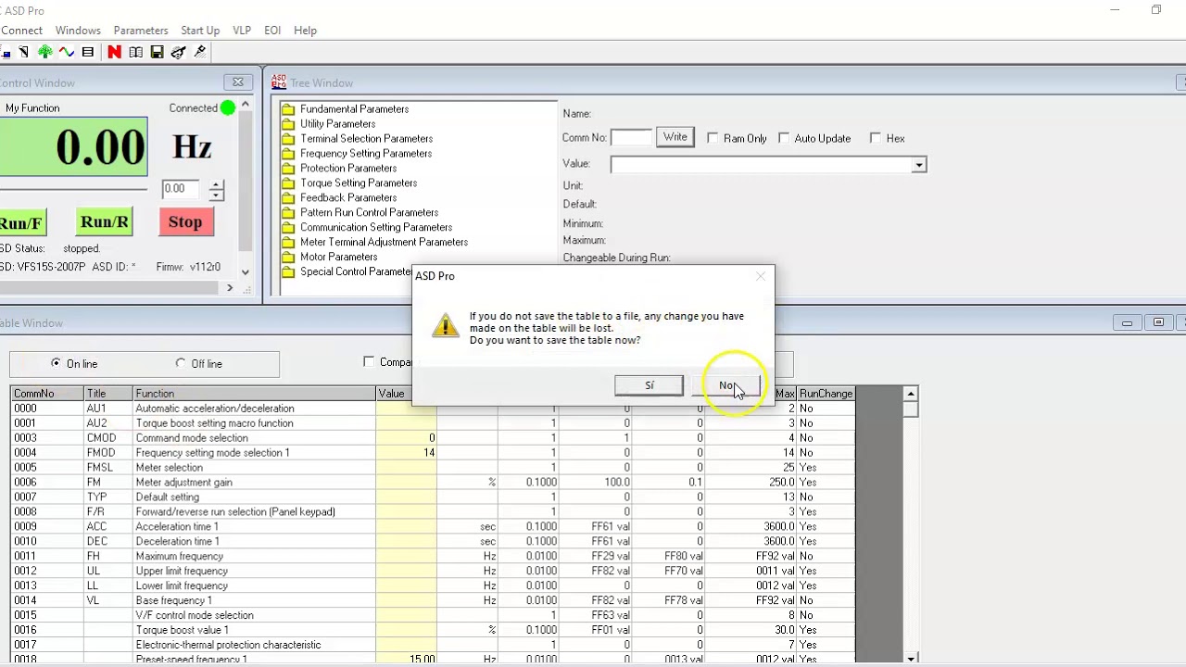
Task: Click the wrench tool toolbar icon
Action: coord(178,52)
